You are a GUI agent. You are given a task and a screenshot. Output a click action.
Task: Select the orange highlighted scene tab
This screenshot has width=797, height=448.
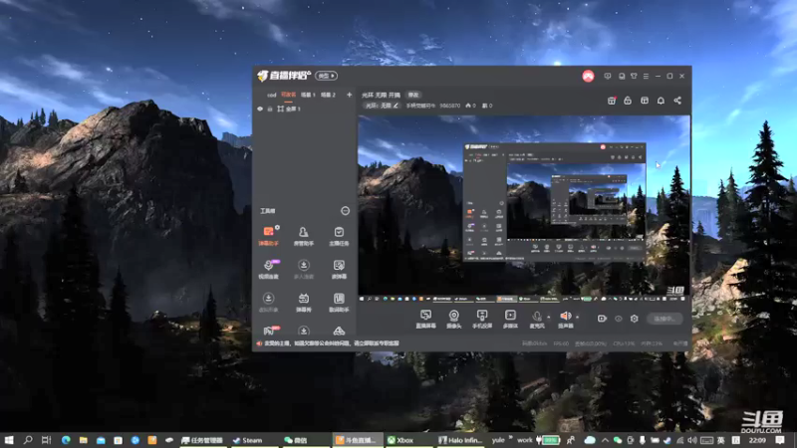(x=288, y=95)
